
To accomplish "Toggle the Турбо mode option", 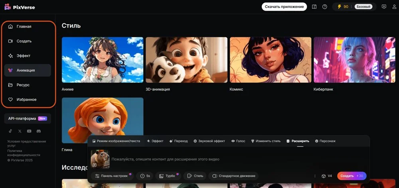I will pyautogui.click(x=167, y=176).
